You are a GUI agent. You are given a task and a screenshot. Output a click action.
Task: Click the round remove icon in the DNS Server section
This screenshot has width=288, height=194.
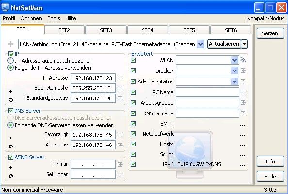click(x=11, y=146)
